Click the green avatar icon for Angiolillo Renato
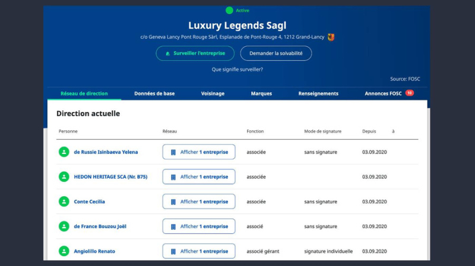 click(x=64, y=251)
